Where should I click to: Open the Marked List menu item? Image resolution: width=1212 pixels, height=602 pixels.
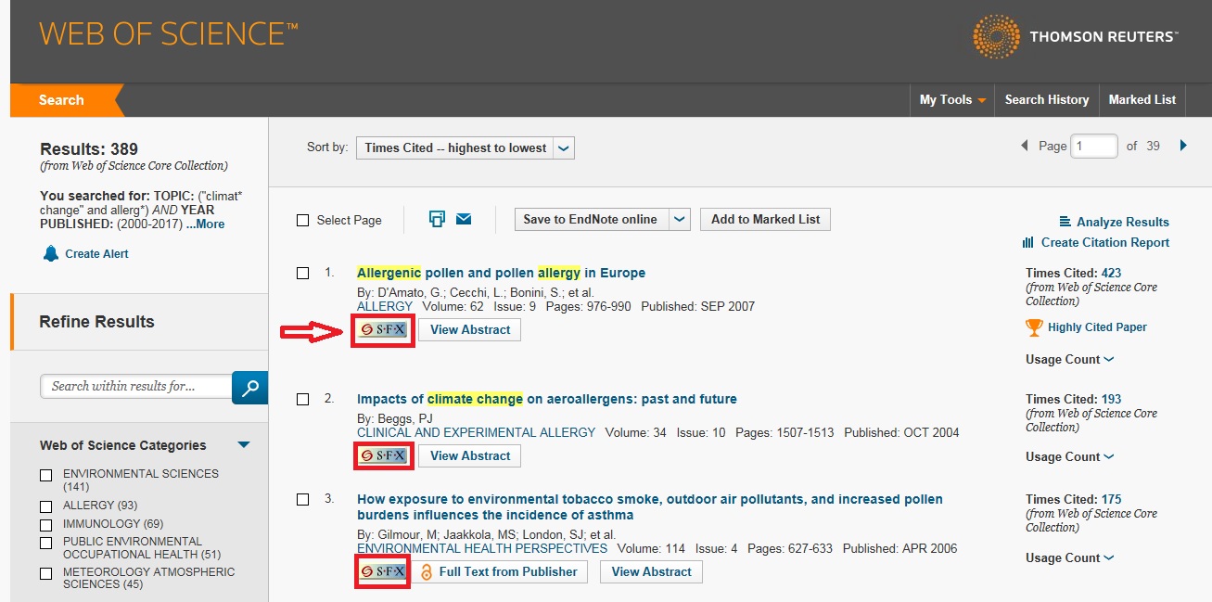tap(1142, 100)
